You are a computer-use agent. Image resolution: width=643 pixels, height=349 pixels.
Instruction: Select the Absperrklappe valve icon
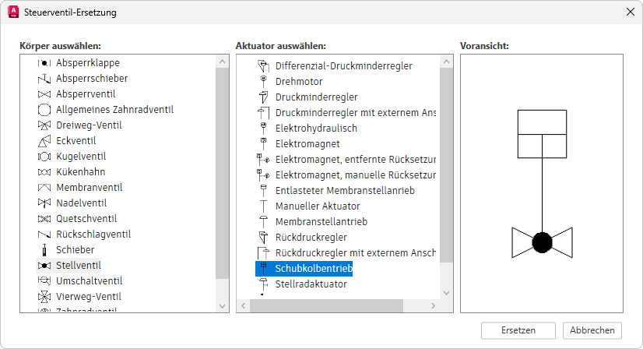(44, 62)
